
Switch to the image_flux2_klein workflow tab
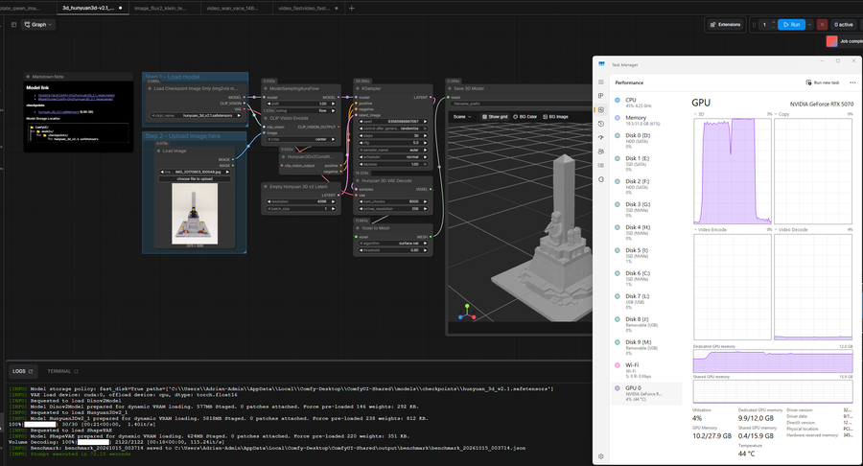pyautogui.click(x=161, y=9)
